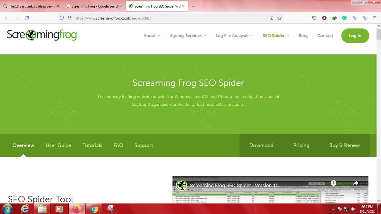Click the SEO Spider Tool heading
This screenshot has width=381, height=214.
click(41, 199)
